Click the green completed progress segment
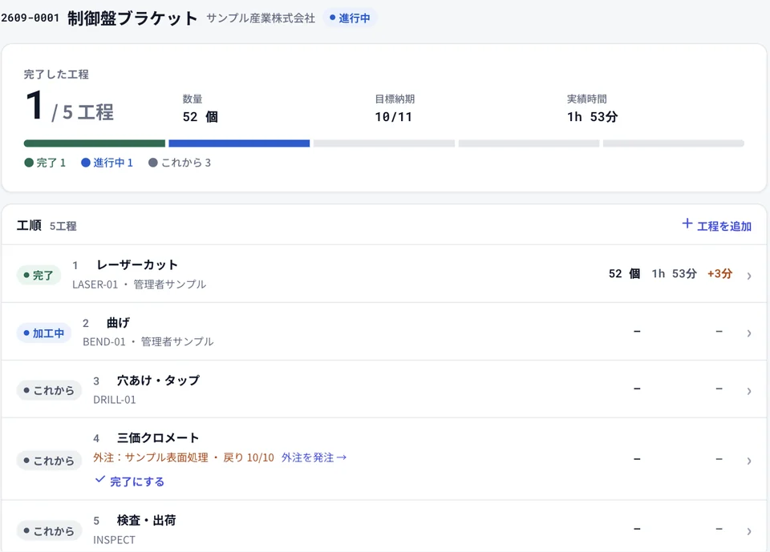This screenshot has width=770, height=552. click(95, 143)
